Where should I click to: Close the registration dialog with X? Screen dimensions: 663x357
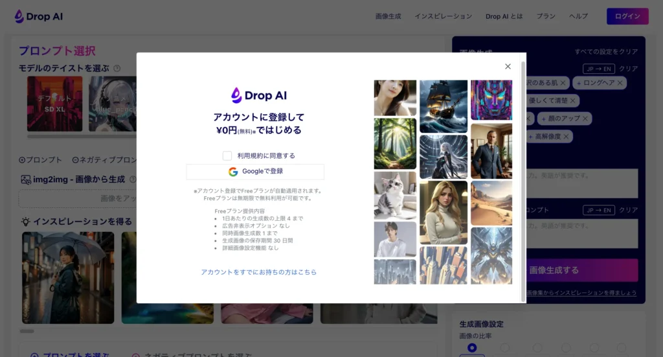click(x=508, y=66)
